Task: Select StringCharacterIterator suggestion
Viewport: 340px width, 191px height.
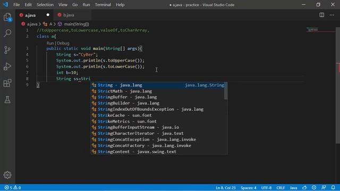Action: tap(158, 133)
